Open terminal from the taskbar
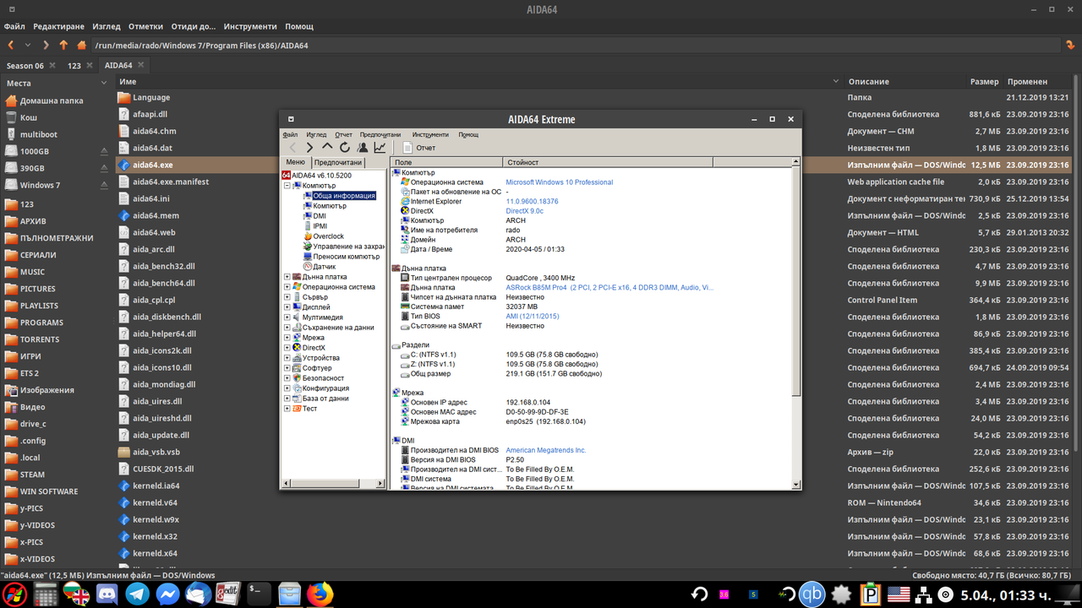This screenshot has height=608, width=1082. coord(259,594)
